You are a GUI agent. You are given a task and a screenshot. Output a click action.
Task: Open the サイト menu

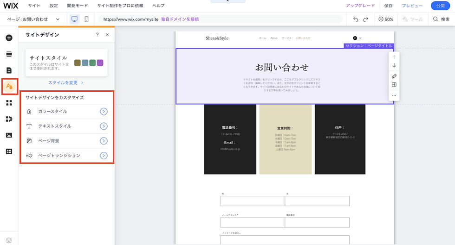click(34, 6)
